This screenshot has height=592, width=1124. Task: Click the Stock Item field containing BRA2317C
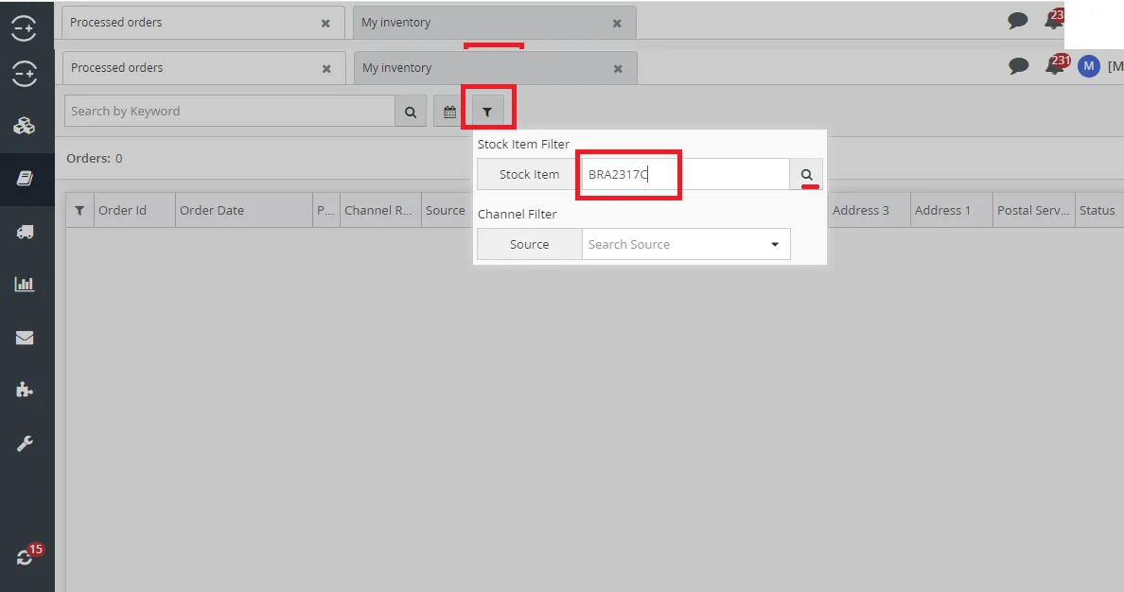click(685, 174)
